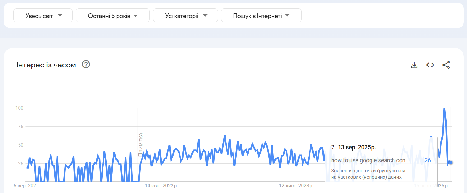Open the "Пошук в Інтернеті" search type dropdown
Image resolution: width=467 pixels, height=193 pixels.
pyautogui.click(x=261, y=15)
